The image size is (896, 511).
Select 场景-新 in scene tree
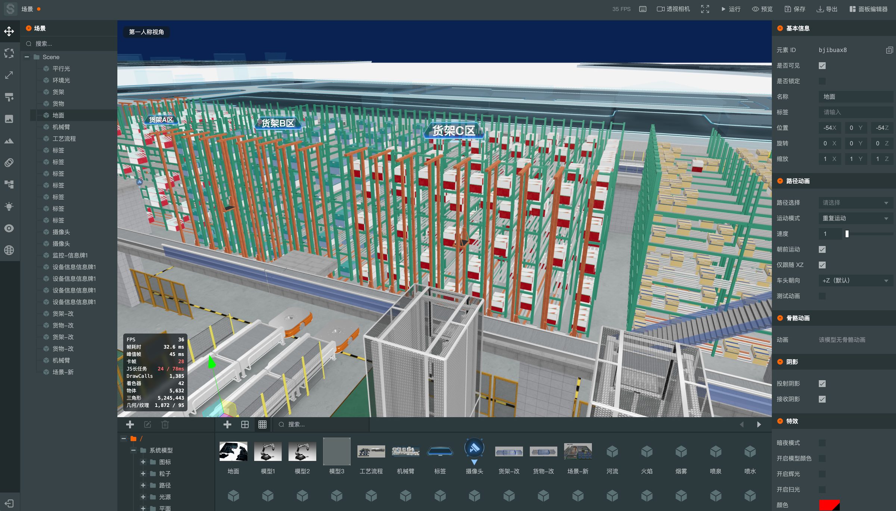coord(63,372)
